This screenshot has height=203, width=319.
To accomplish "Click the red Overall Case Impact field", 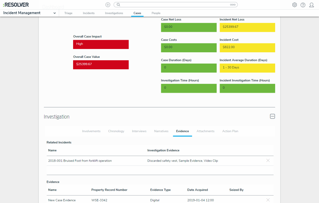I will click(101, 44).
